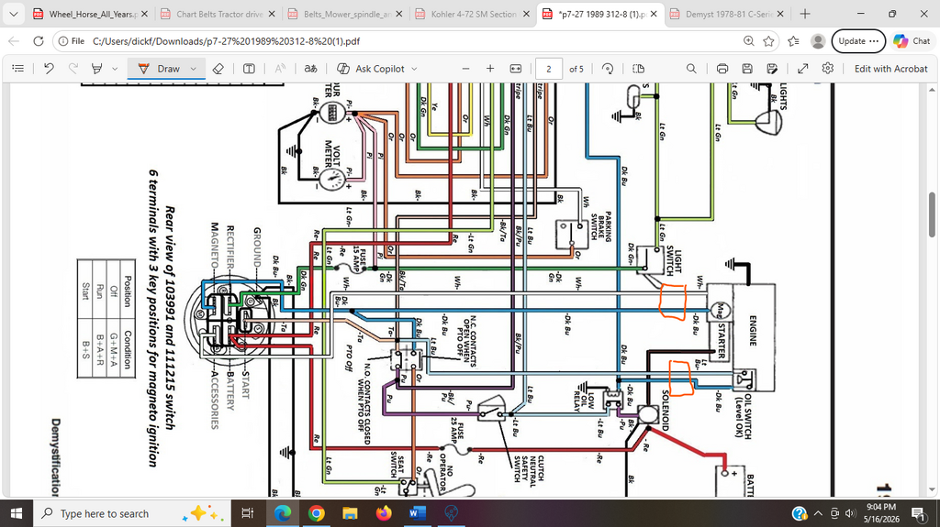This screenshot has width=940, height=527.
Task: Click the page number field
Action: click(549, 69)
